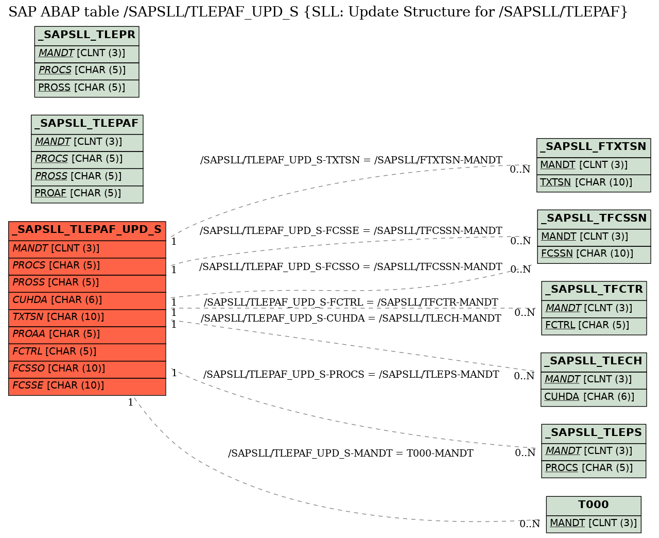Click the _SAPSLL_TLEPAF_UPD_S table header

87,230
